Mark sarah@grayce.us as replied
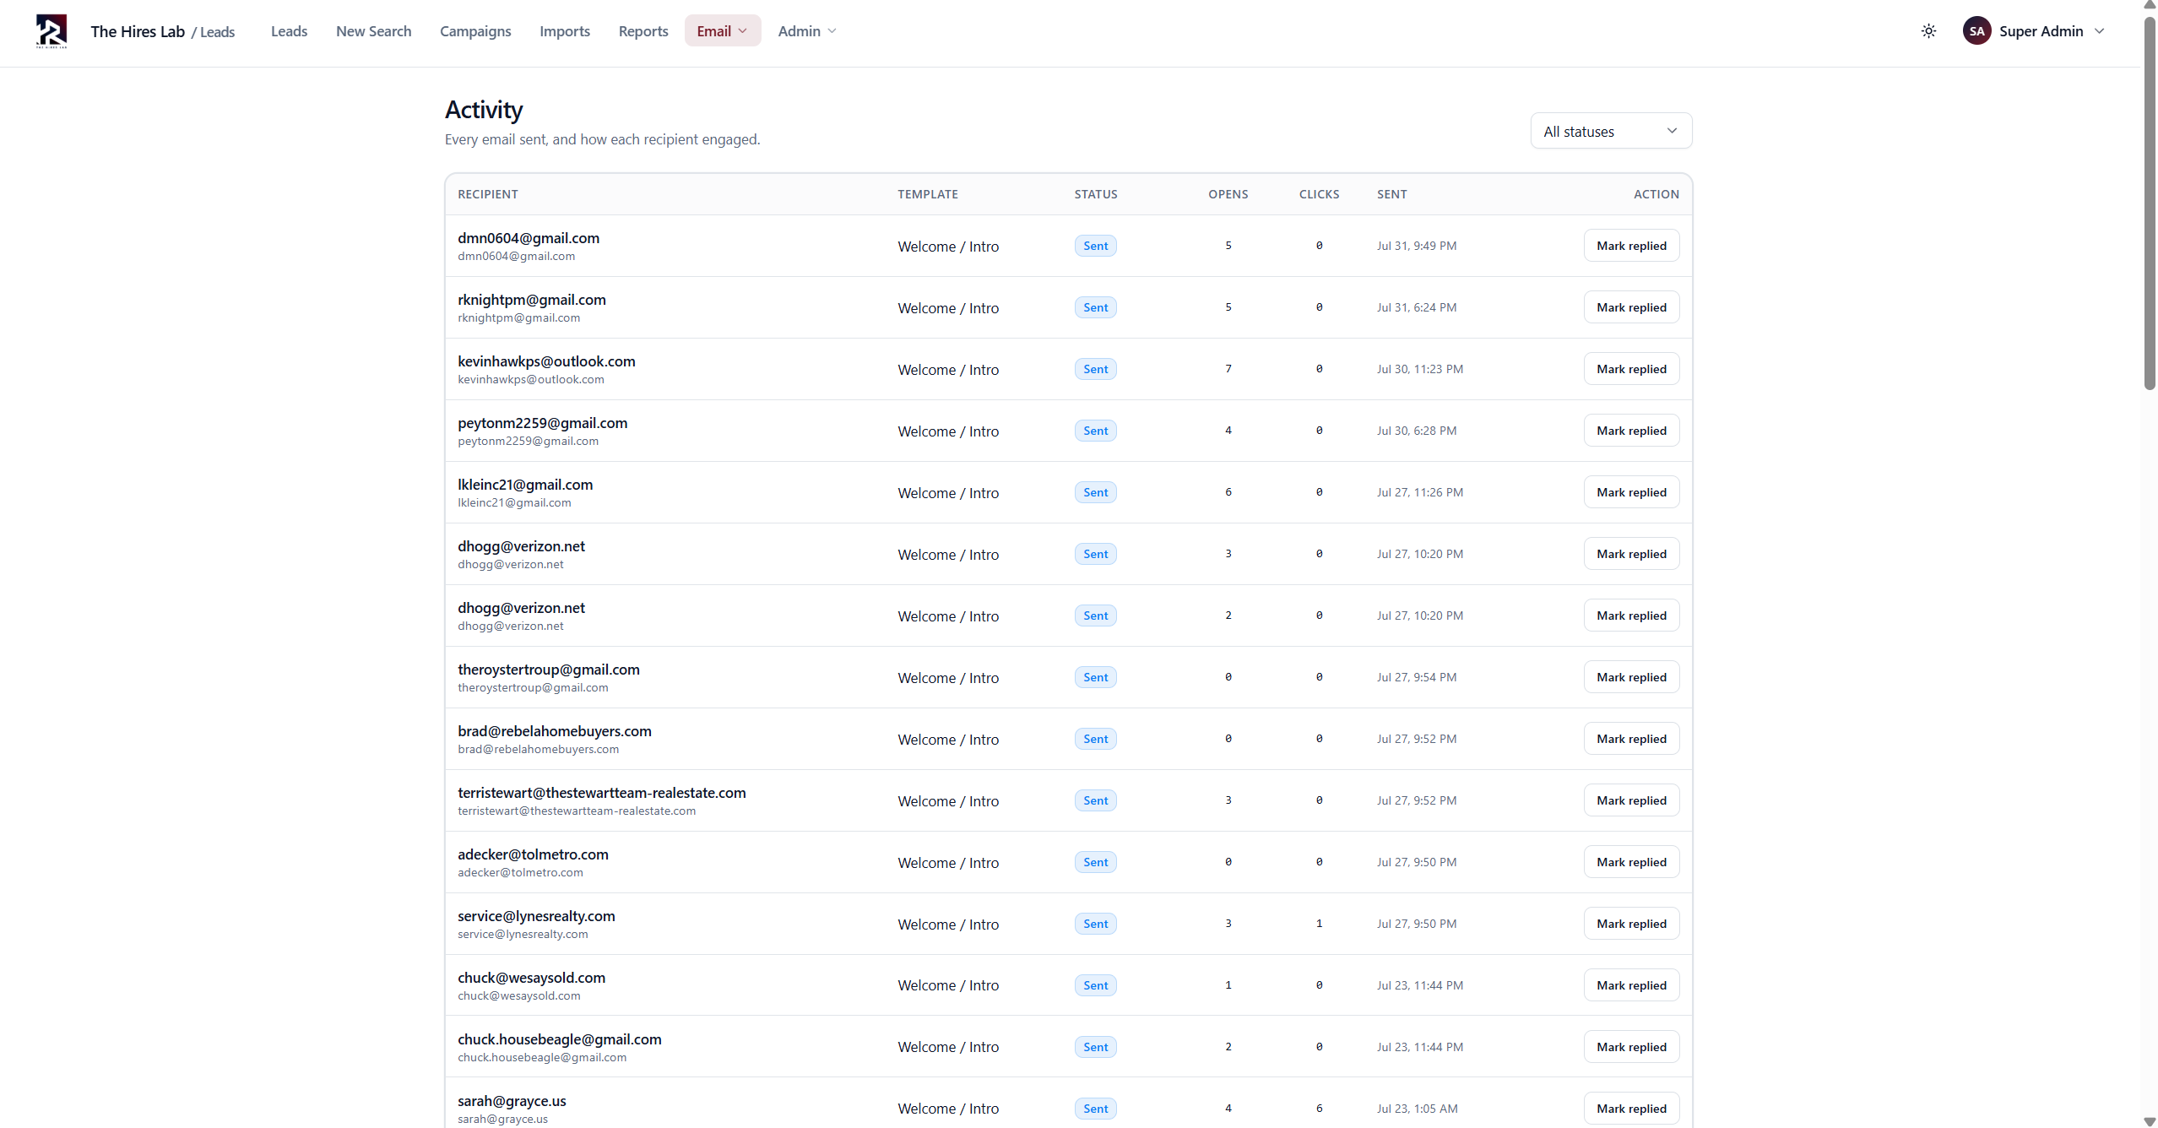 pyautogui.click(x=1631, y=1109)
